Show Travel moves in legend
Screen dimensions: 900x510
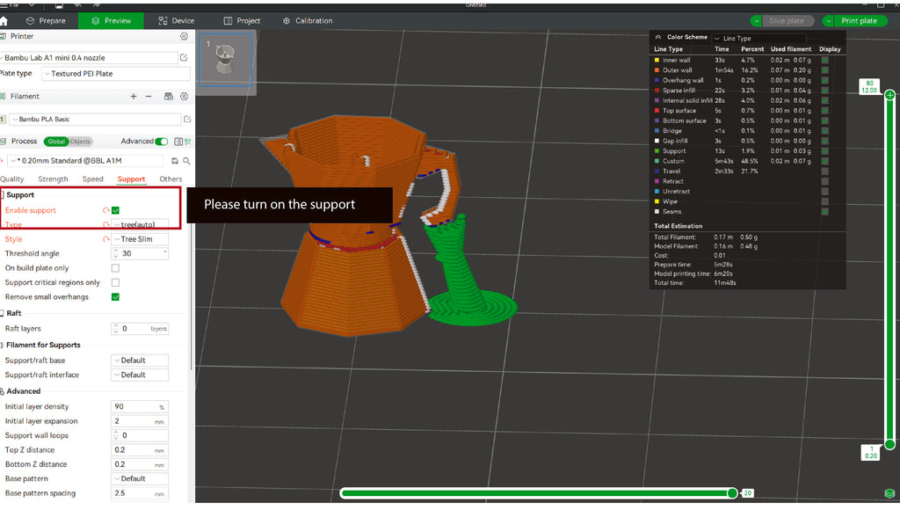click(824, 171)
